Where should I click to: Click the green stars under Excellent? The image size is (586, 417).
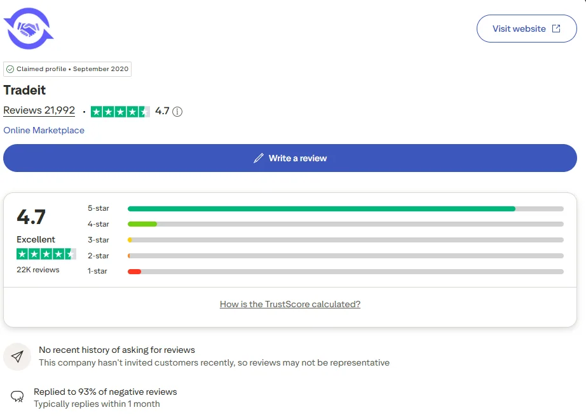point(46,254)
